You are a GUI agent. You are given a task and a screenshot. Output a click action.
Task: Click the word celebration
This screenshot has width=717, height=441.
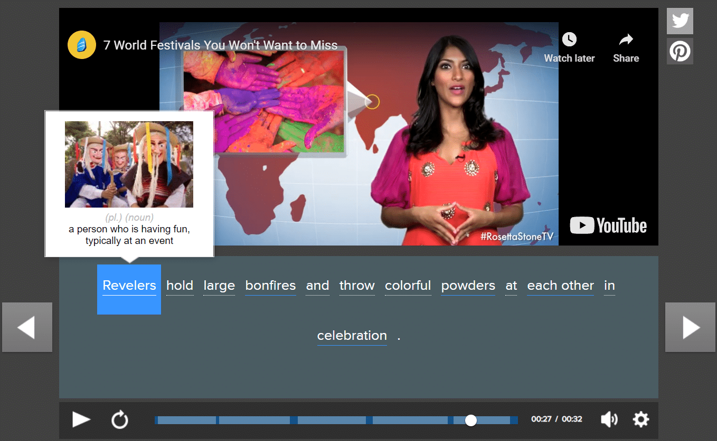coord(352,336)
